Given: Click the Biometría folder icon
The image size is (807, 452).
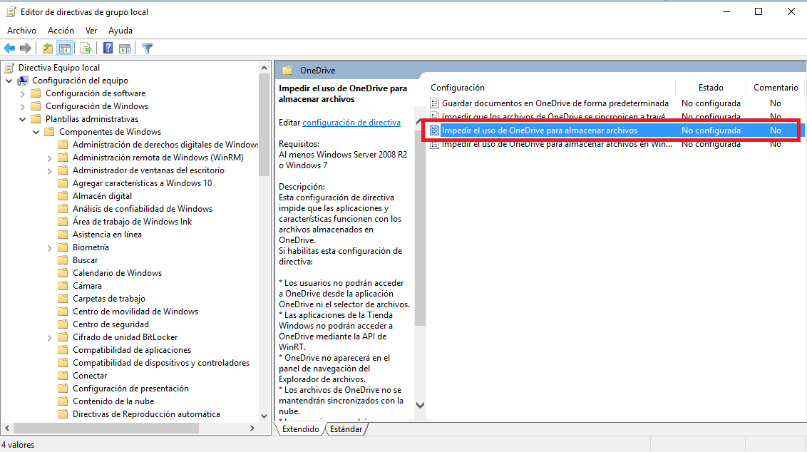Looking at the screenshot, I should coord(63,247).
